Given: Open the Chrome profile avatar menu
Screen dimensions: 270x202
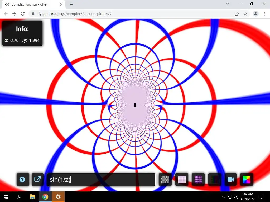Looking at the screenshot, I should (x=256, y=14).
